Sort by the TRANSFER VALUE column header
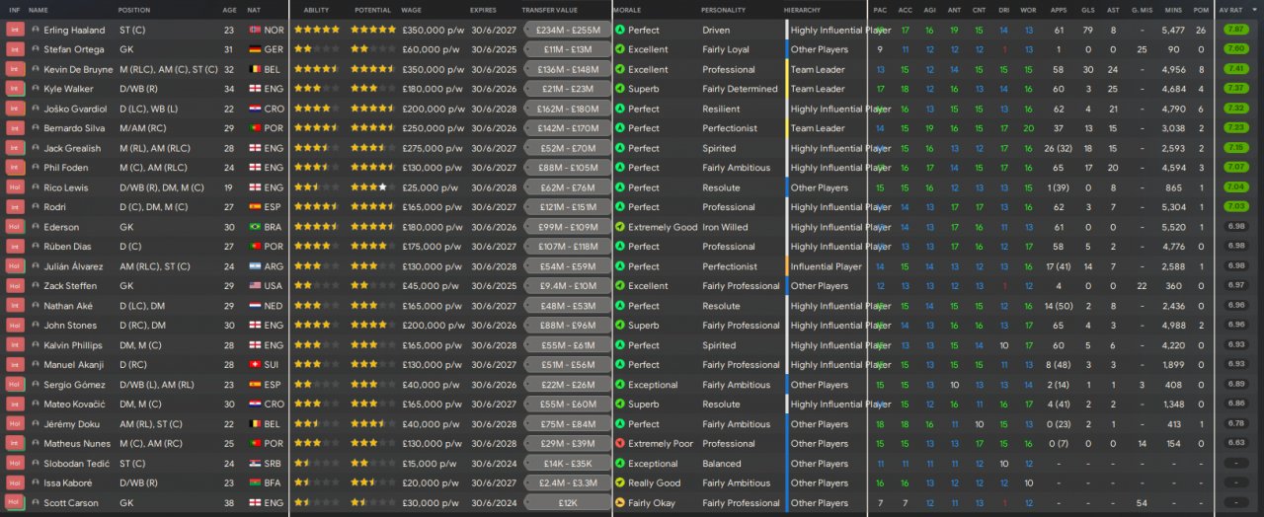The image size is (1264, 517). 550,9
